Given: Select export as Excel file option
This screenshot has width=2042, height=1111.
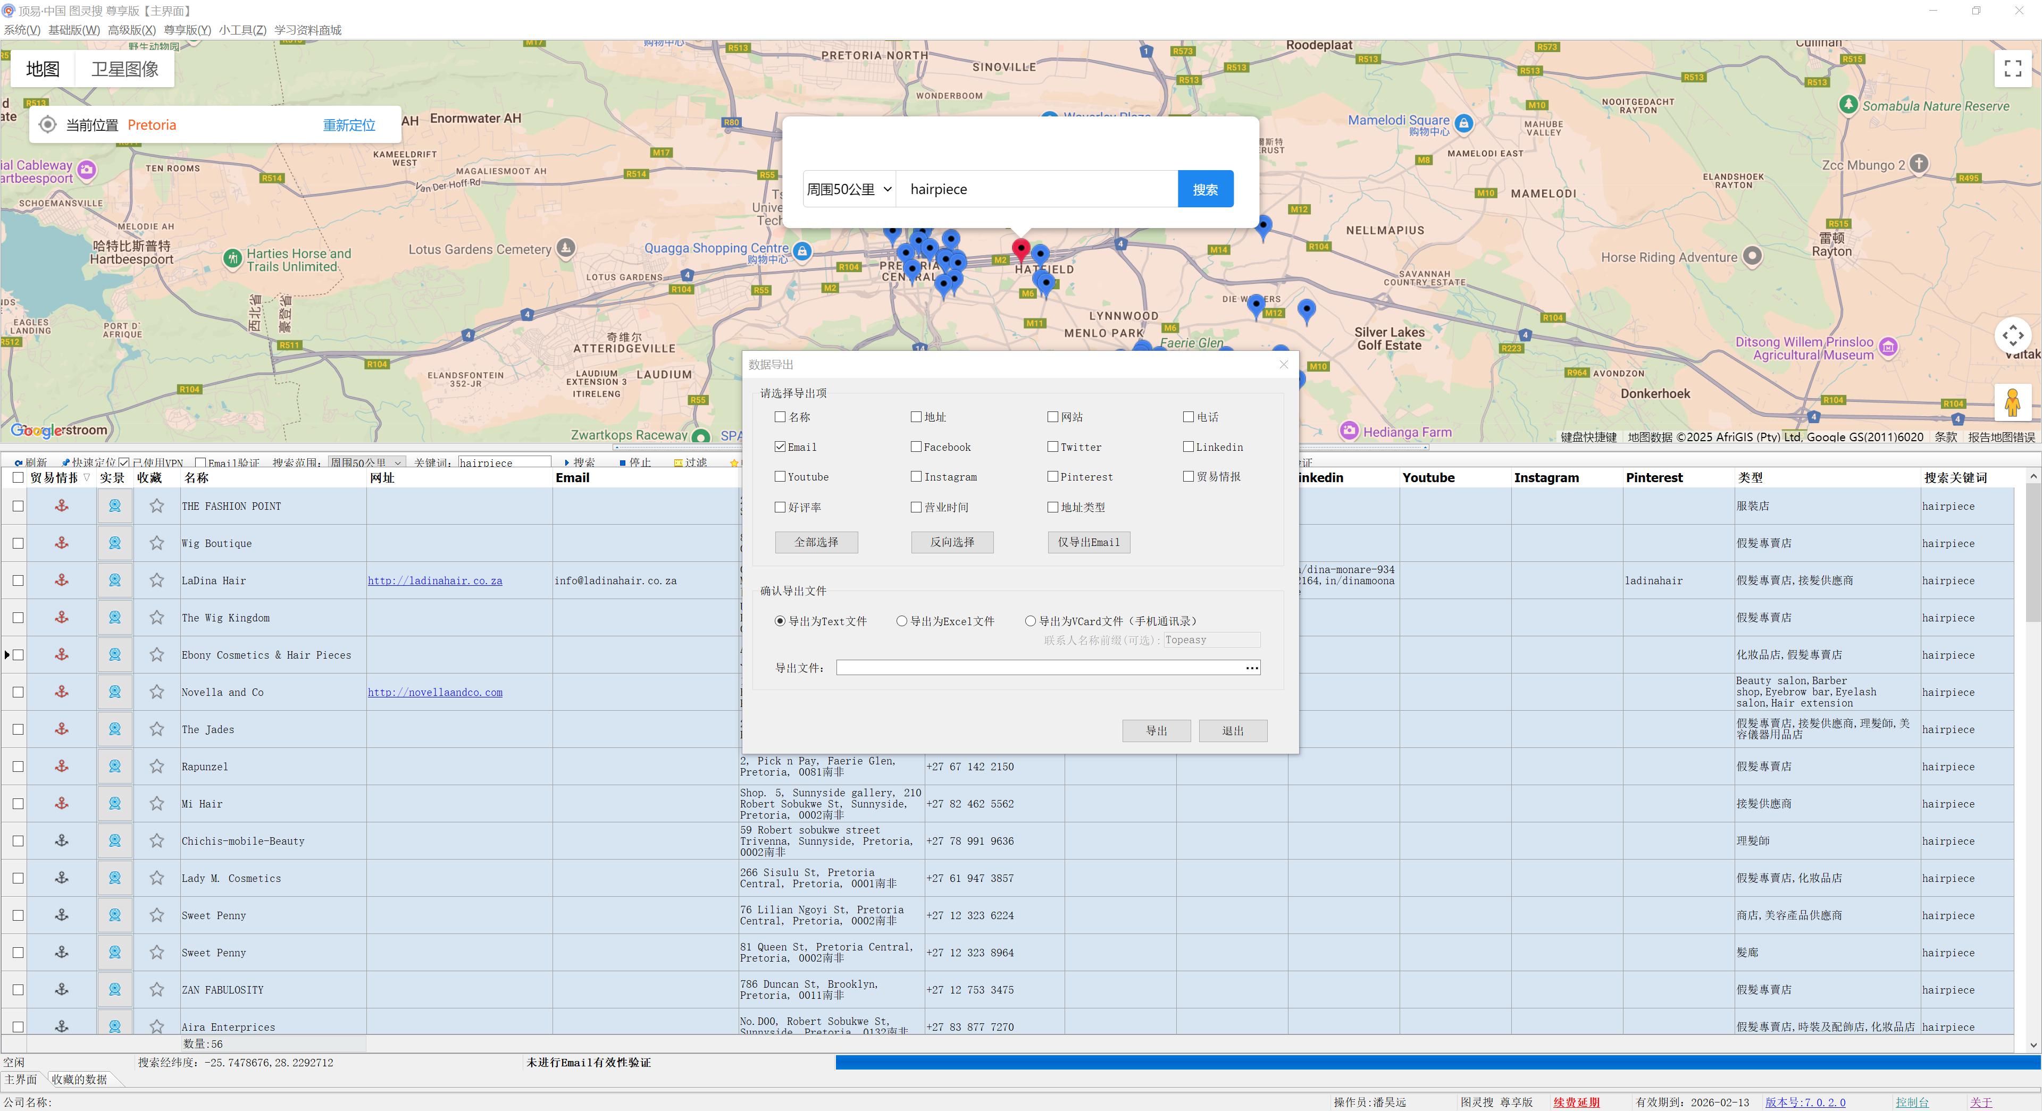Looking at the screenshot, I should tap(901, 620).
